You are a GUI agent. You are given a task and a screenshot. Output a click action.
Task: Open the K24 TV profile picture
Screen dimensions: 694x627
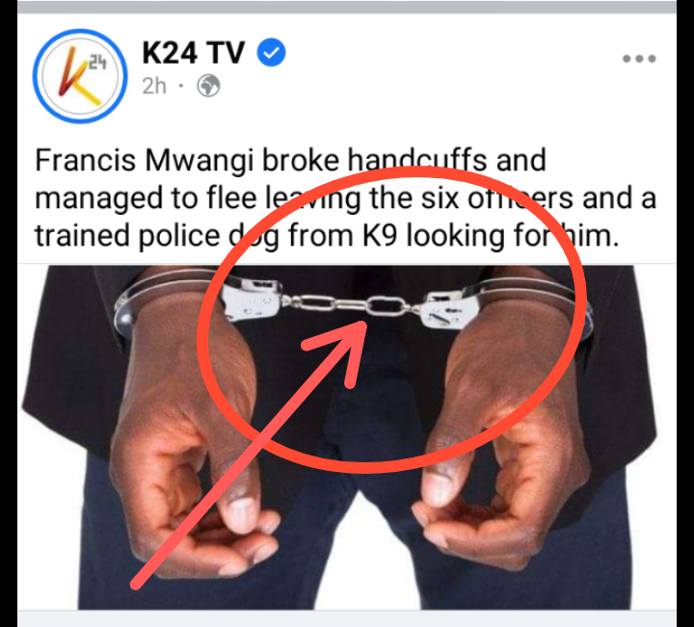pos(80,76)
